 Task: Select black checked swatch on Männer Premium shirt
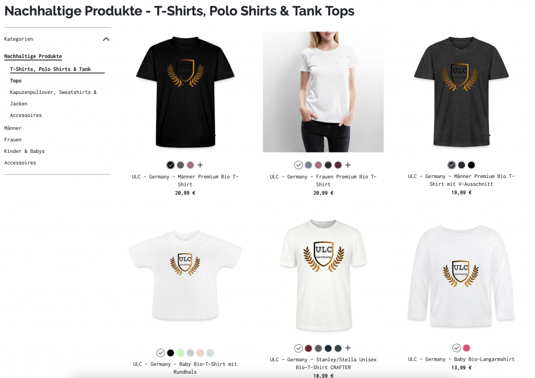[171, 165]
